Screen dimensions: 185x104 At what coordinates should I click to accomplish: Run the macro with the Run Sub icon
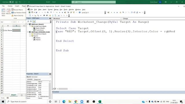[57, 12]
